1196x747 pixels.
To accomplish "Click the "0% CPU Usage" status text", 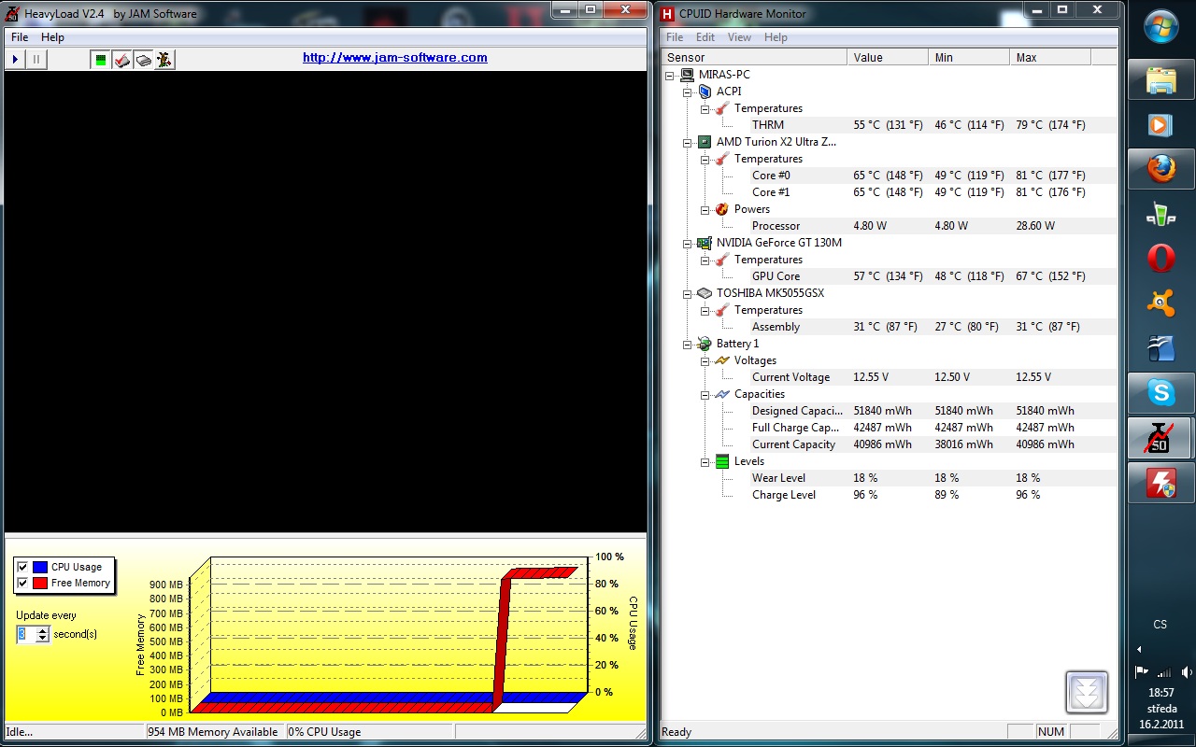I will (325, 732).
